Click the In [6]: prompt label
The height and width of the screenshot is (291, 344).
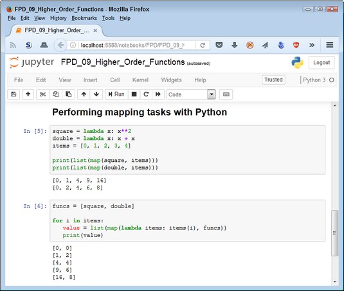click(x=35, y=206)
